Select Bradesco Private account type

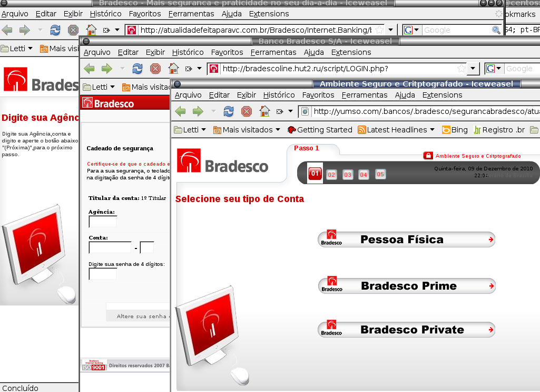pyautogui.click(x=406, y=330)
